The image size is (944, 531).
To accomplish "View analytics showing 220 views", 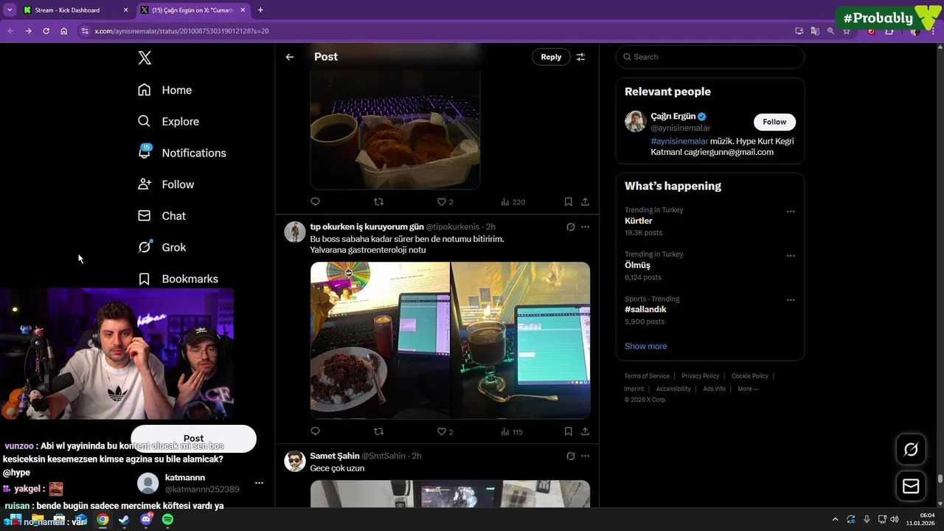I will (x=513, y=201).
